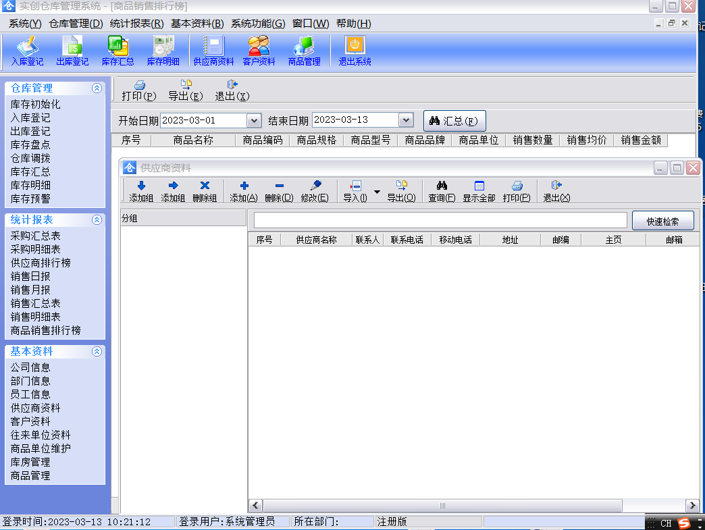Exit sales ranking with 退出(X)

click(x=232, y=90)
